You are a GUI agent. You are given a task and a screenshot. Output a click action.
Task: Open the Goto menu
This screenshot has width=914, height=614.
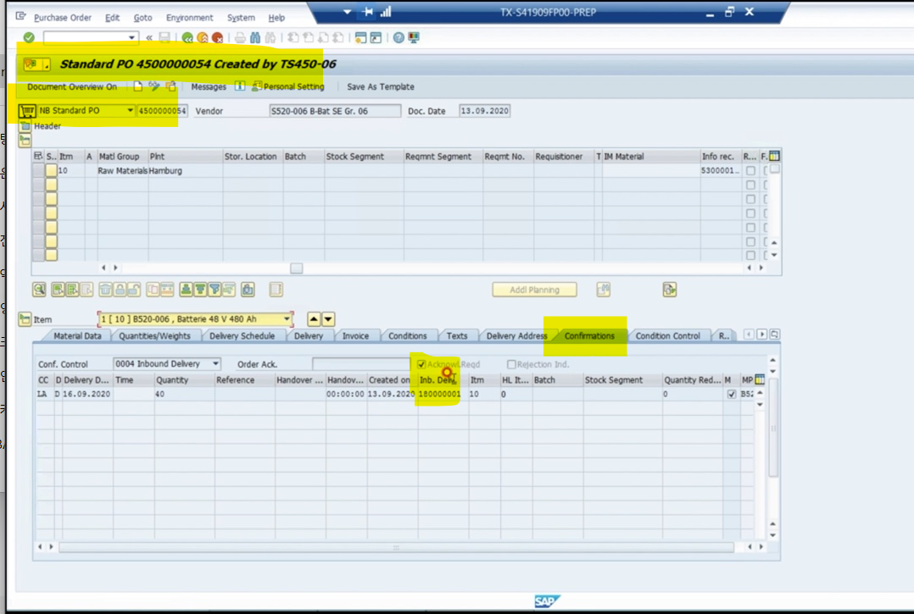[142, 18]
